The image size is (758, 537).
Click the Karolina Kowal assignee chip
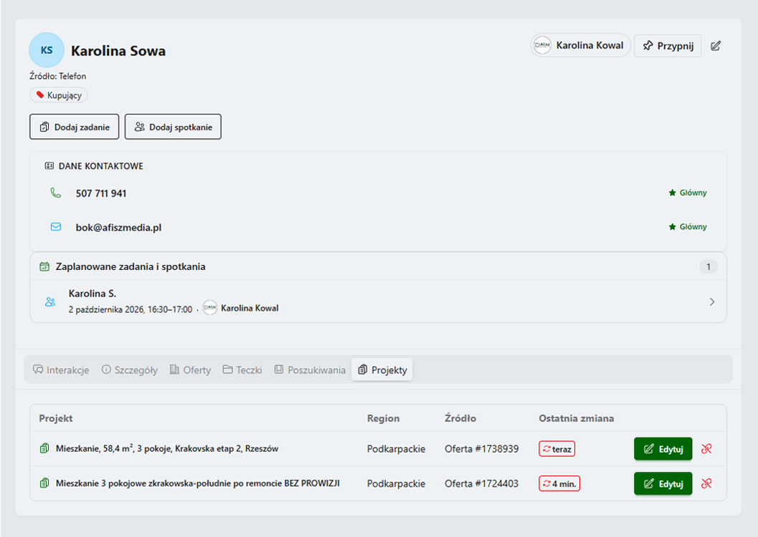point(580,45)
